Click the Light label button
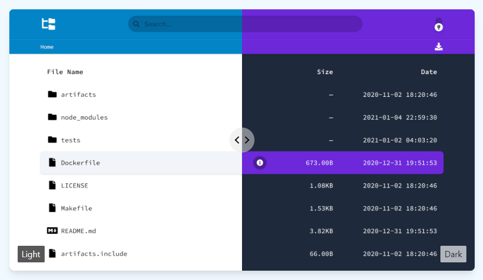Viewport: 483px width, 280px height. point(31,254)
